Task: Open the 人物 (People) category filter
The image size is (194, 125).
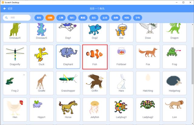Action: [61, 18]
